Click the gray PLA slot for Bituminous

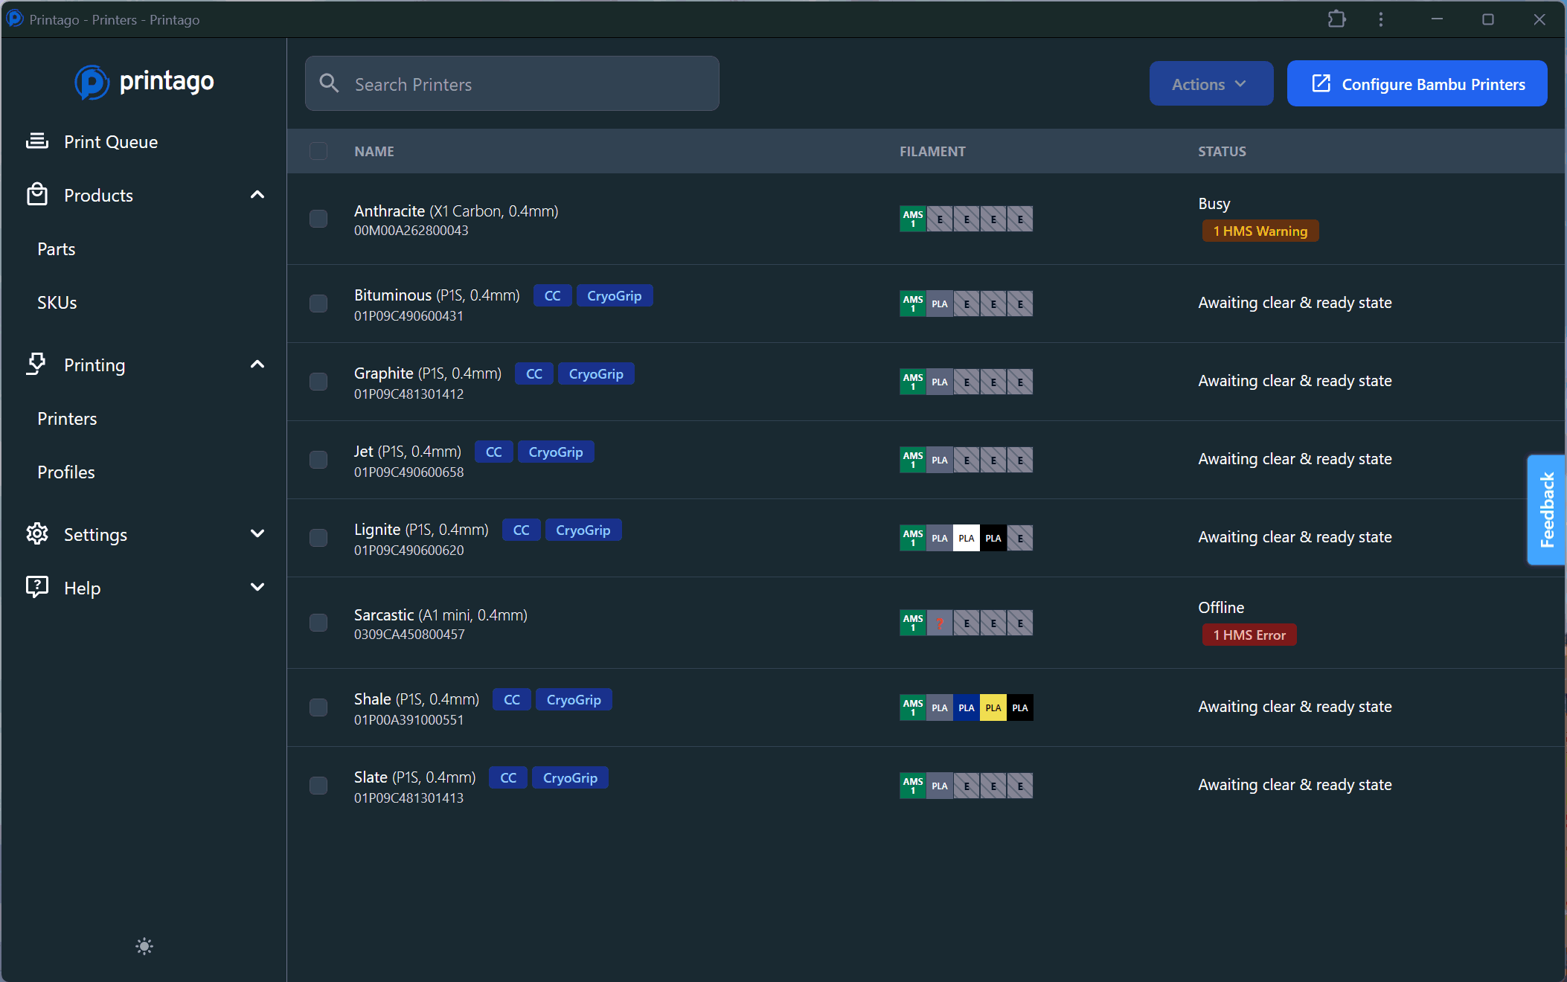[940, 304]
